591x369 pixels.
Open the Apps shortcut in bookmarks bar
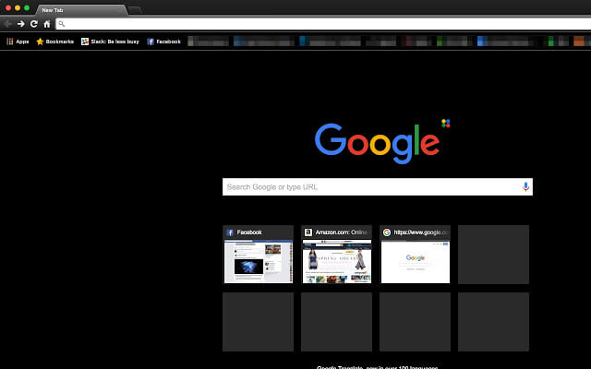(18, 42)
